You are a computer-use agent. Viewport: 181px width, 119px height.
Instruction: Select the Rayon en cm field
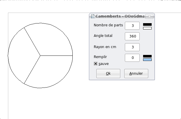[132, 47]
